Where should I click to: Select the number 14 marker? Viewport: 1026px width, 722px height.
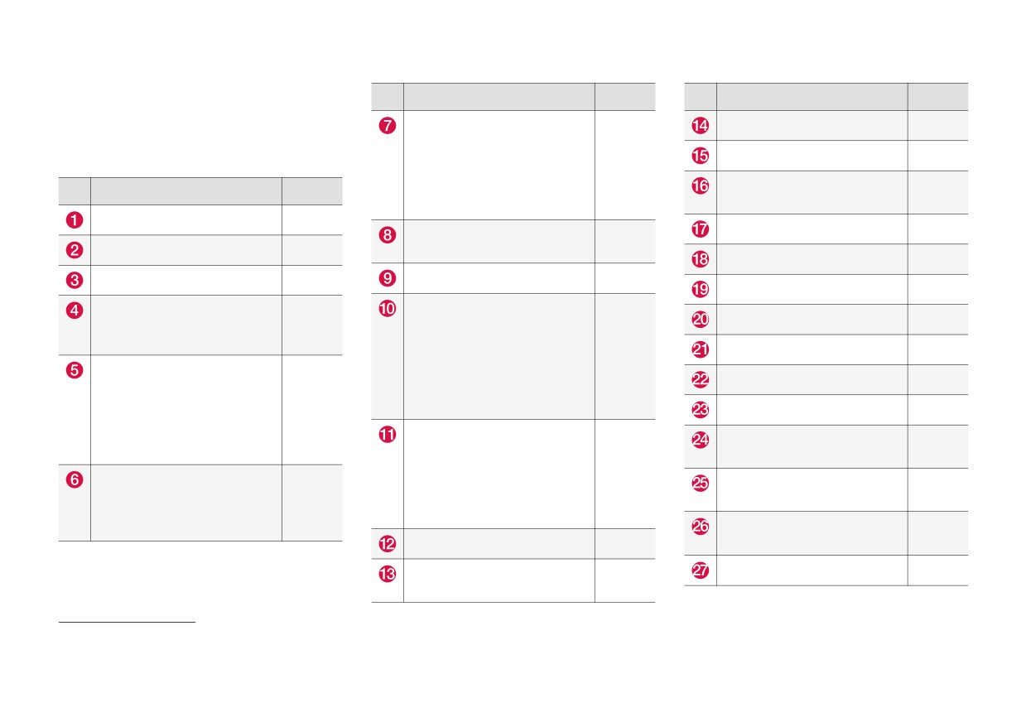(x=701, y=126)
